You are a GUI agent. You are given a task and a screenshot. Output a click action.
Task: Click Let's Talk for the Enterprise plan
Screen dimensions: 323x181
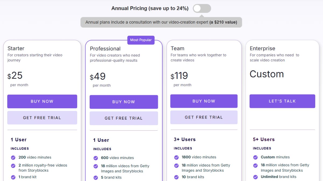click(282, 101)
